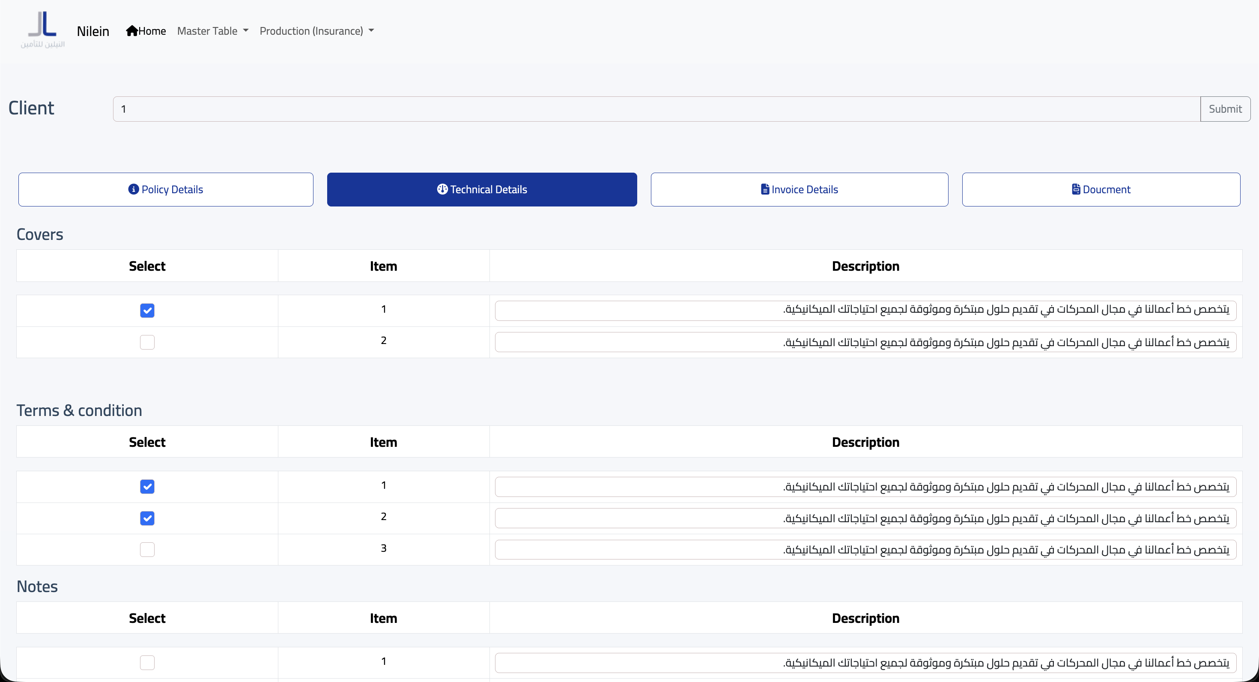Click the document icon on Doucment tab
Screen dimensions: 1259x682
(x=1076, y=189)
